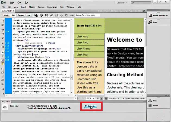
Task: Click Link one in design view
Action: pyautogui.click(x=83, y=36)
